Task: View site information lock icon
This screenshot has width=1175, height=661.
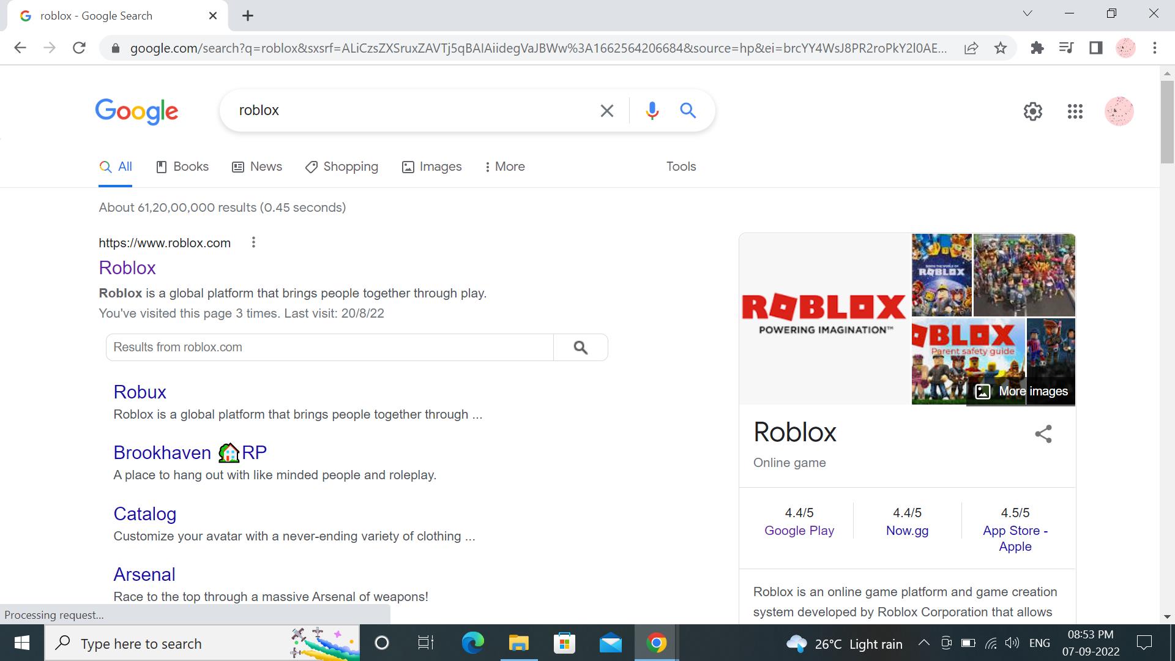Action: click(x=115, y=48)
